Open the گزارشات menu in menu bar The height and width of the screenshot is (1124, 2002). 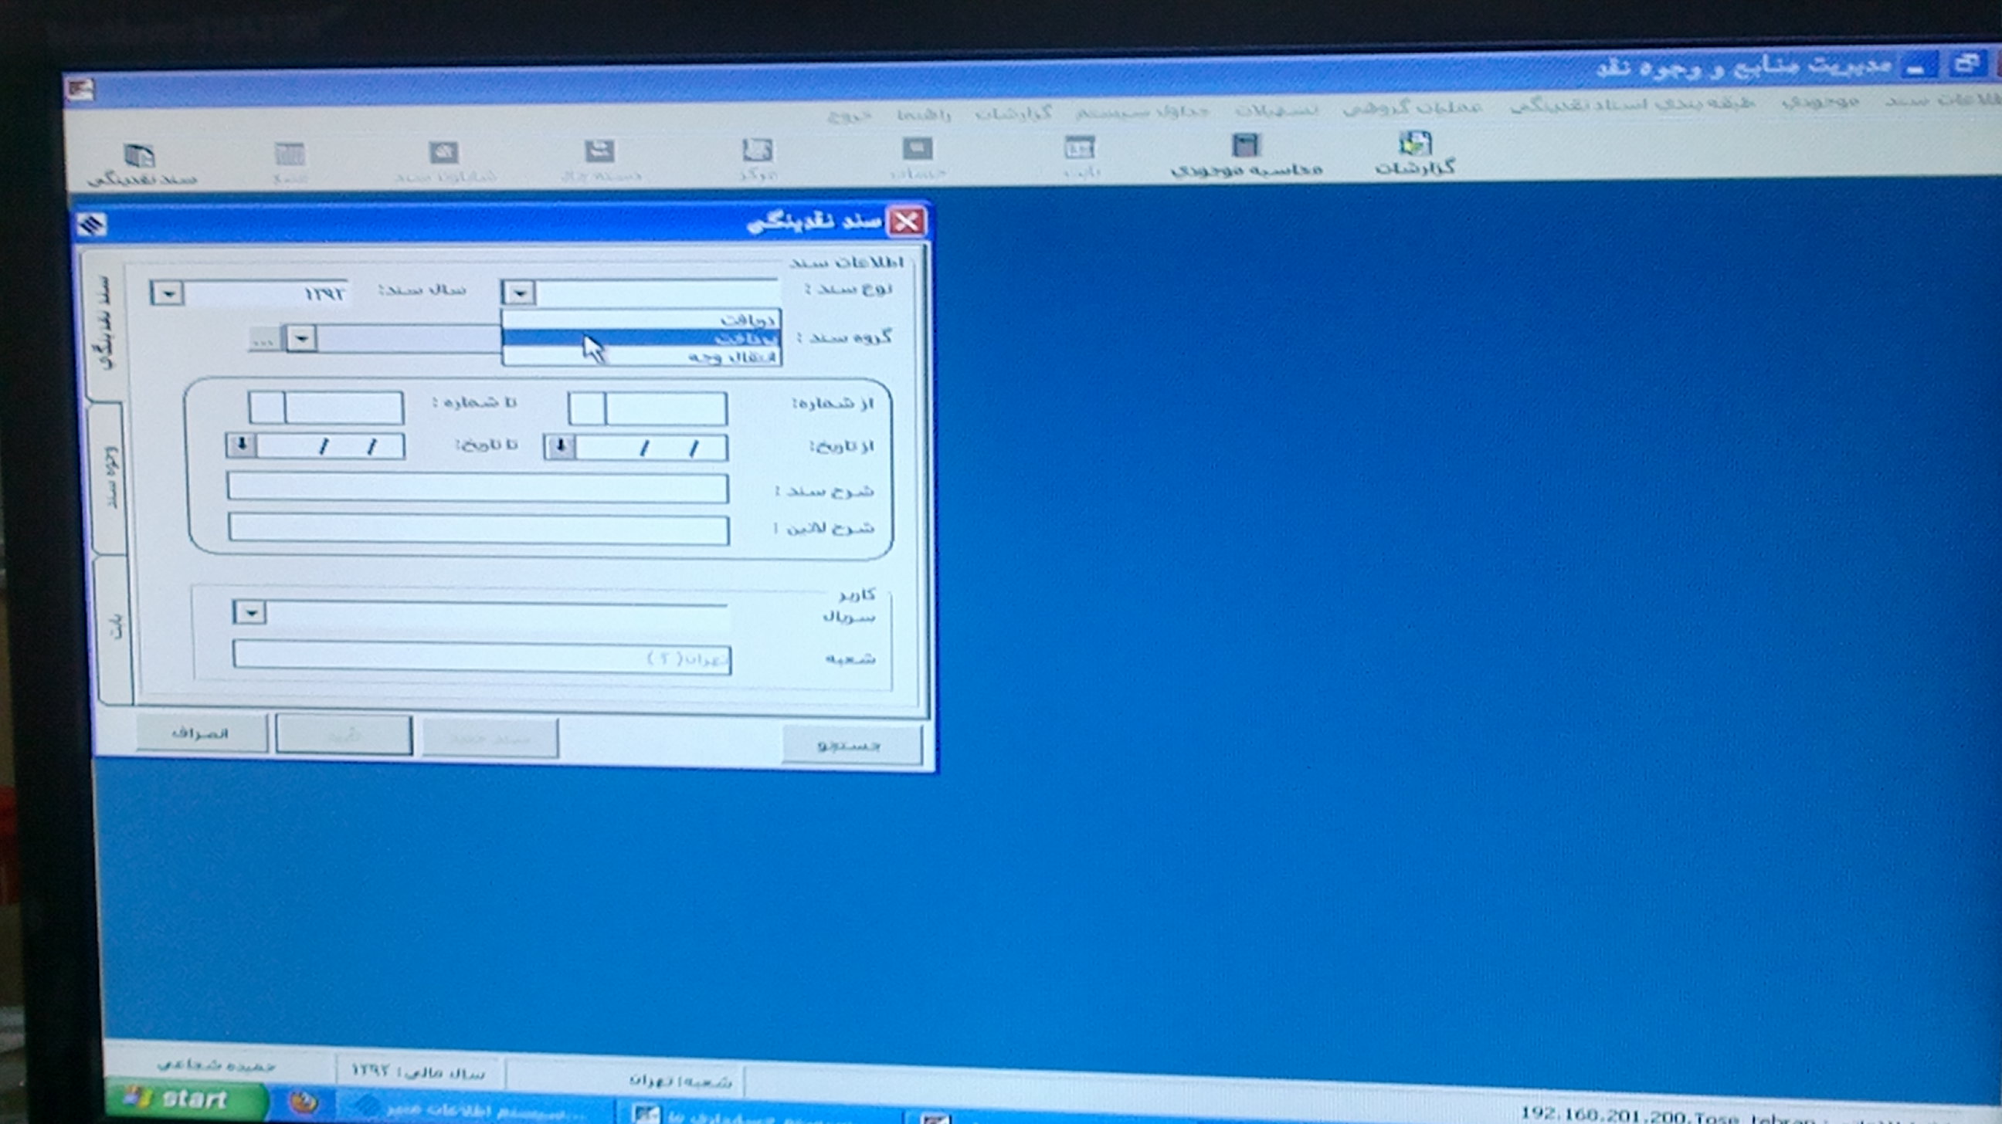coord(1013,113)
